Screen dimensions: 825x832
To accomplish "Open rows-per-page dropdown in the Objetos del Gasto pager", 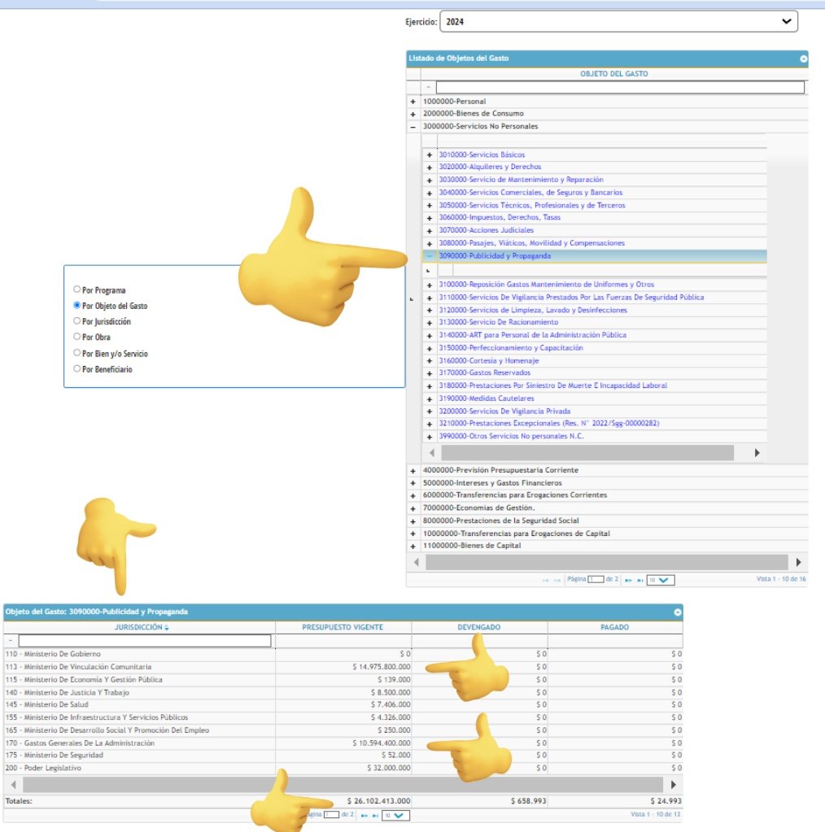I will [x=661, y=580].
